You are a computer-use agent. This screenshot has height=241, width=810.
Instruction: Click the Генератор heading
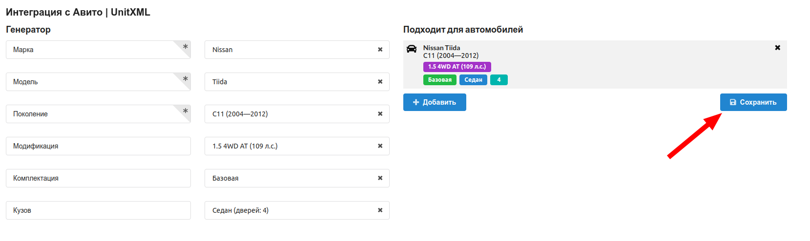tap(28, 30)
